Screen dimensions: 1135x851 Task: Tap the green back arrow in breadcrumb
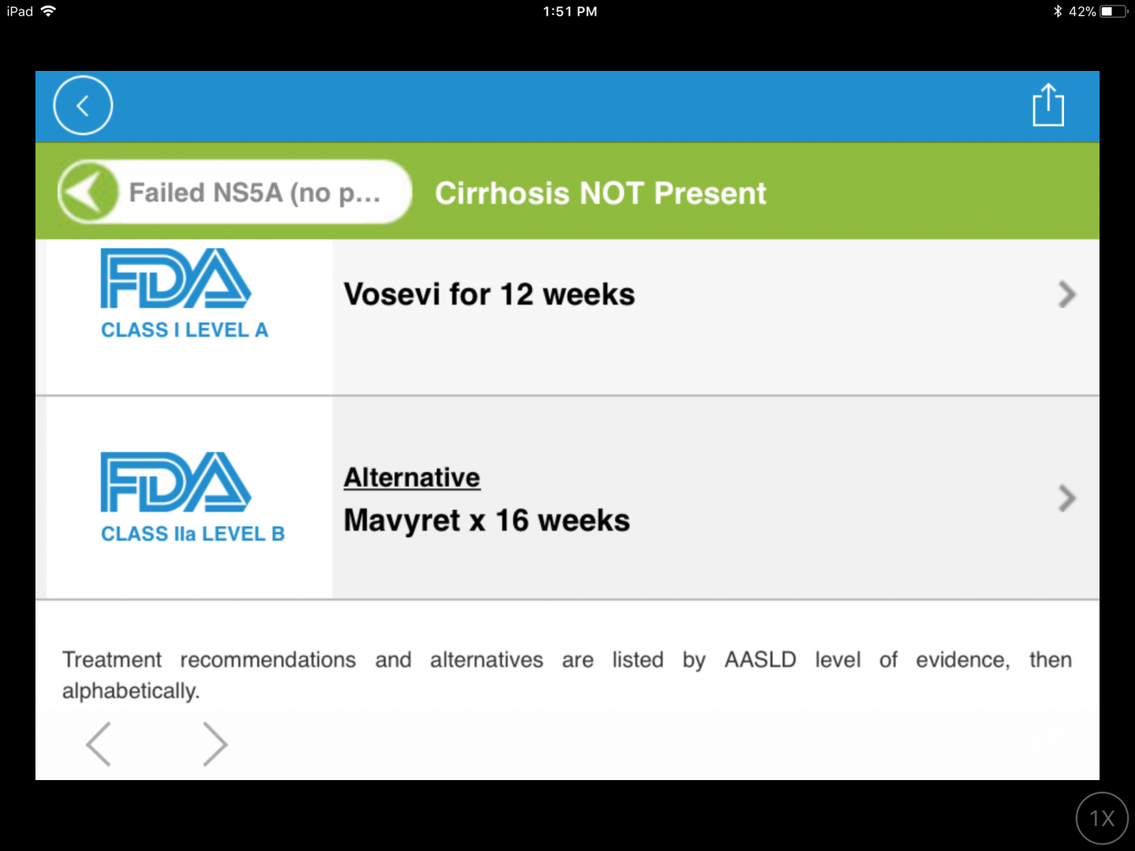87,192
